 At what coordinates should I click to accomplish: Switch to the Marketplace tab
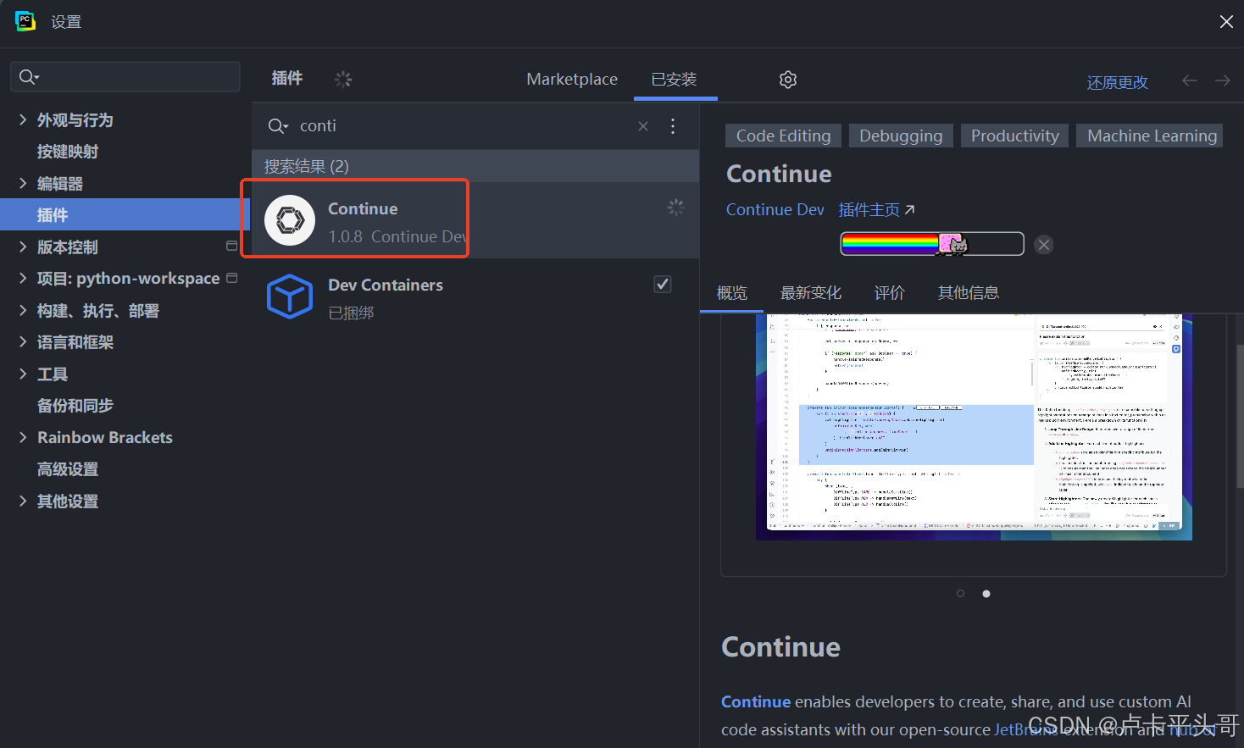tap(572, 80)
